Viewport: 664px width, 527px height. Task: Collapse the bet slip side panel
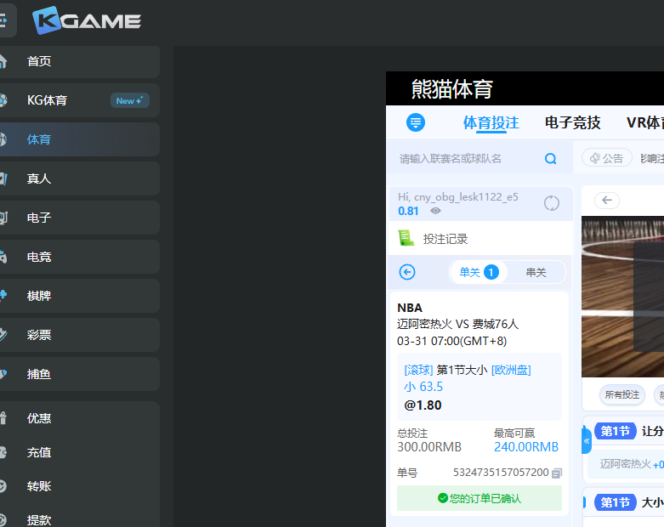point(586,440)
